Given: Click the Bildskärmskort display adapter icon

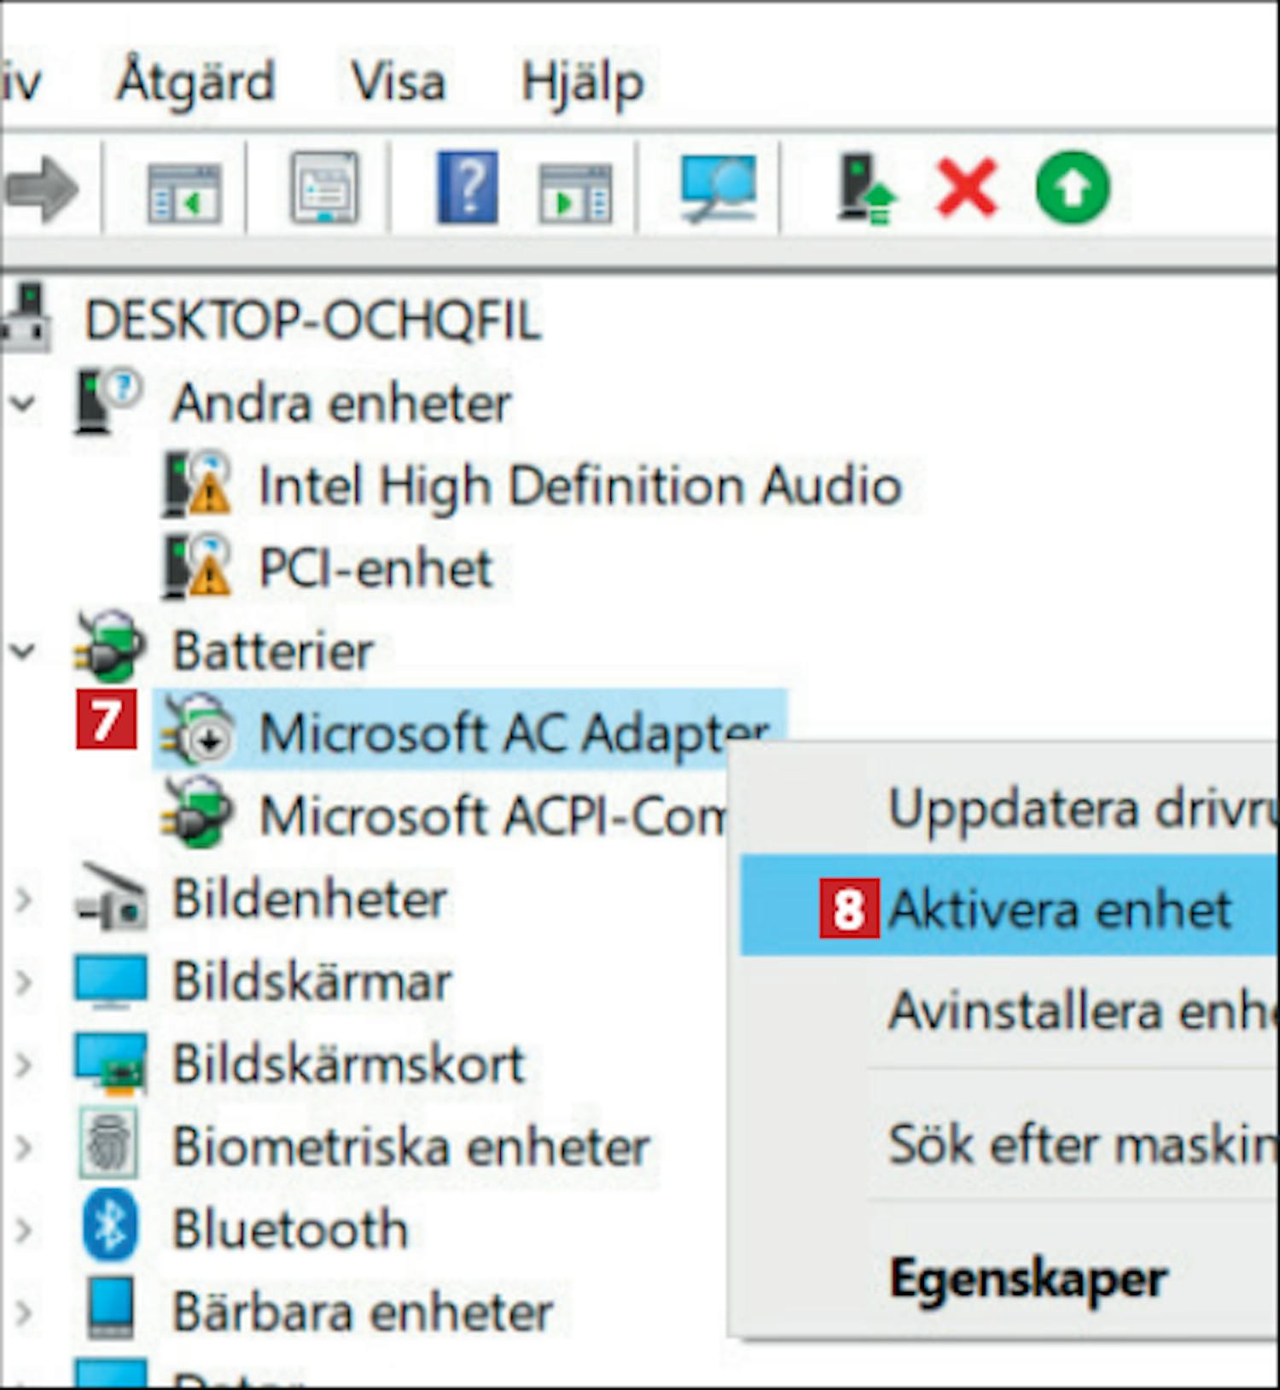Looking at the screenshot, I should [111, 1065].
